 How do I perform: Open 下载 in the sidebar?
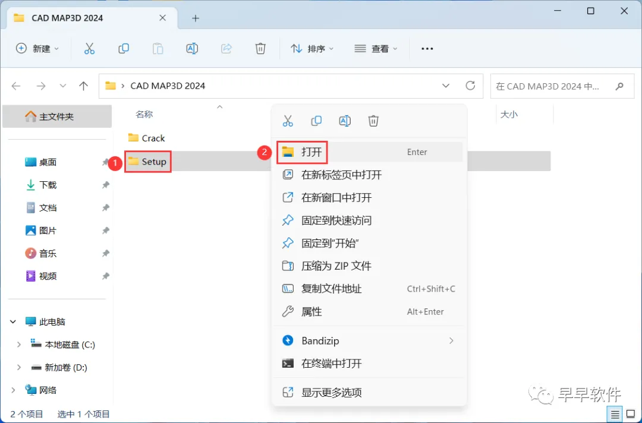click(48, 185)
